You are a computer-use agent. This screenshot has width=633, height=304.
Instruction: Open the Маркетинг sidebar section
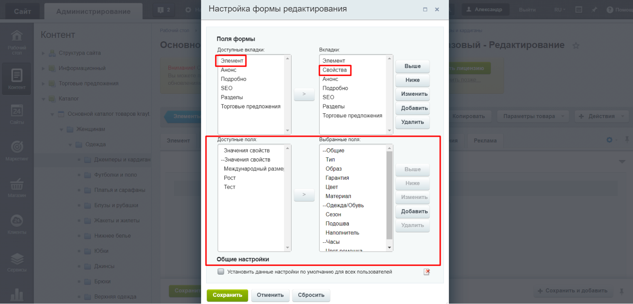point(17,151)
